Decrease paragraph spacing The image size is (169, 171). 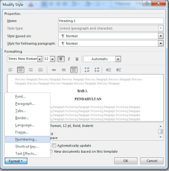click(97, 70)
